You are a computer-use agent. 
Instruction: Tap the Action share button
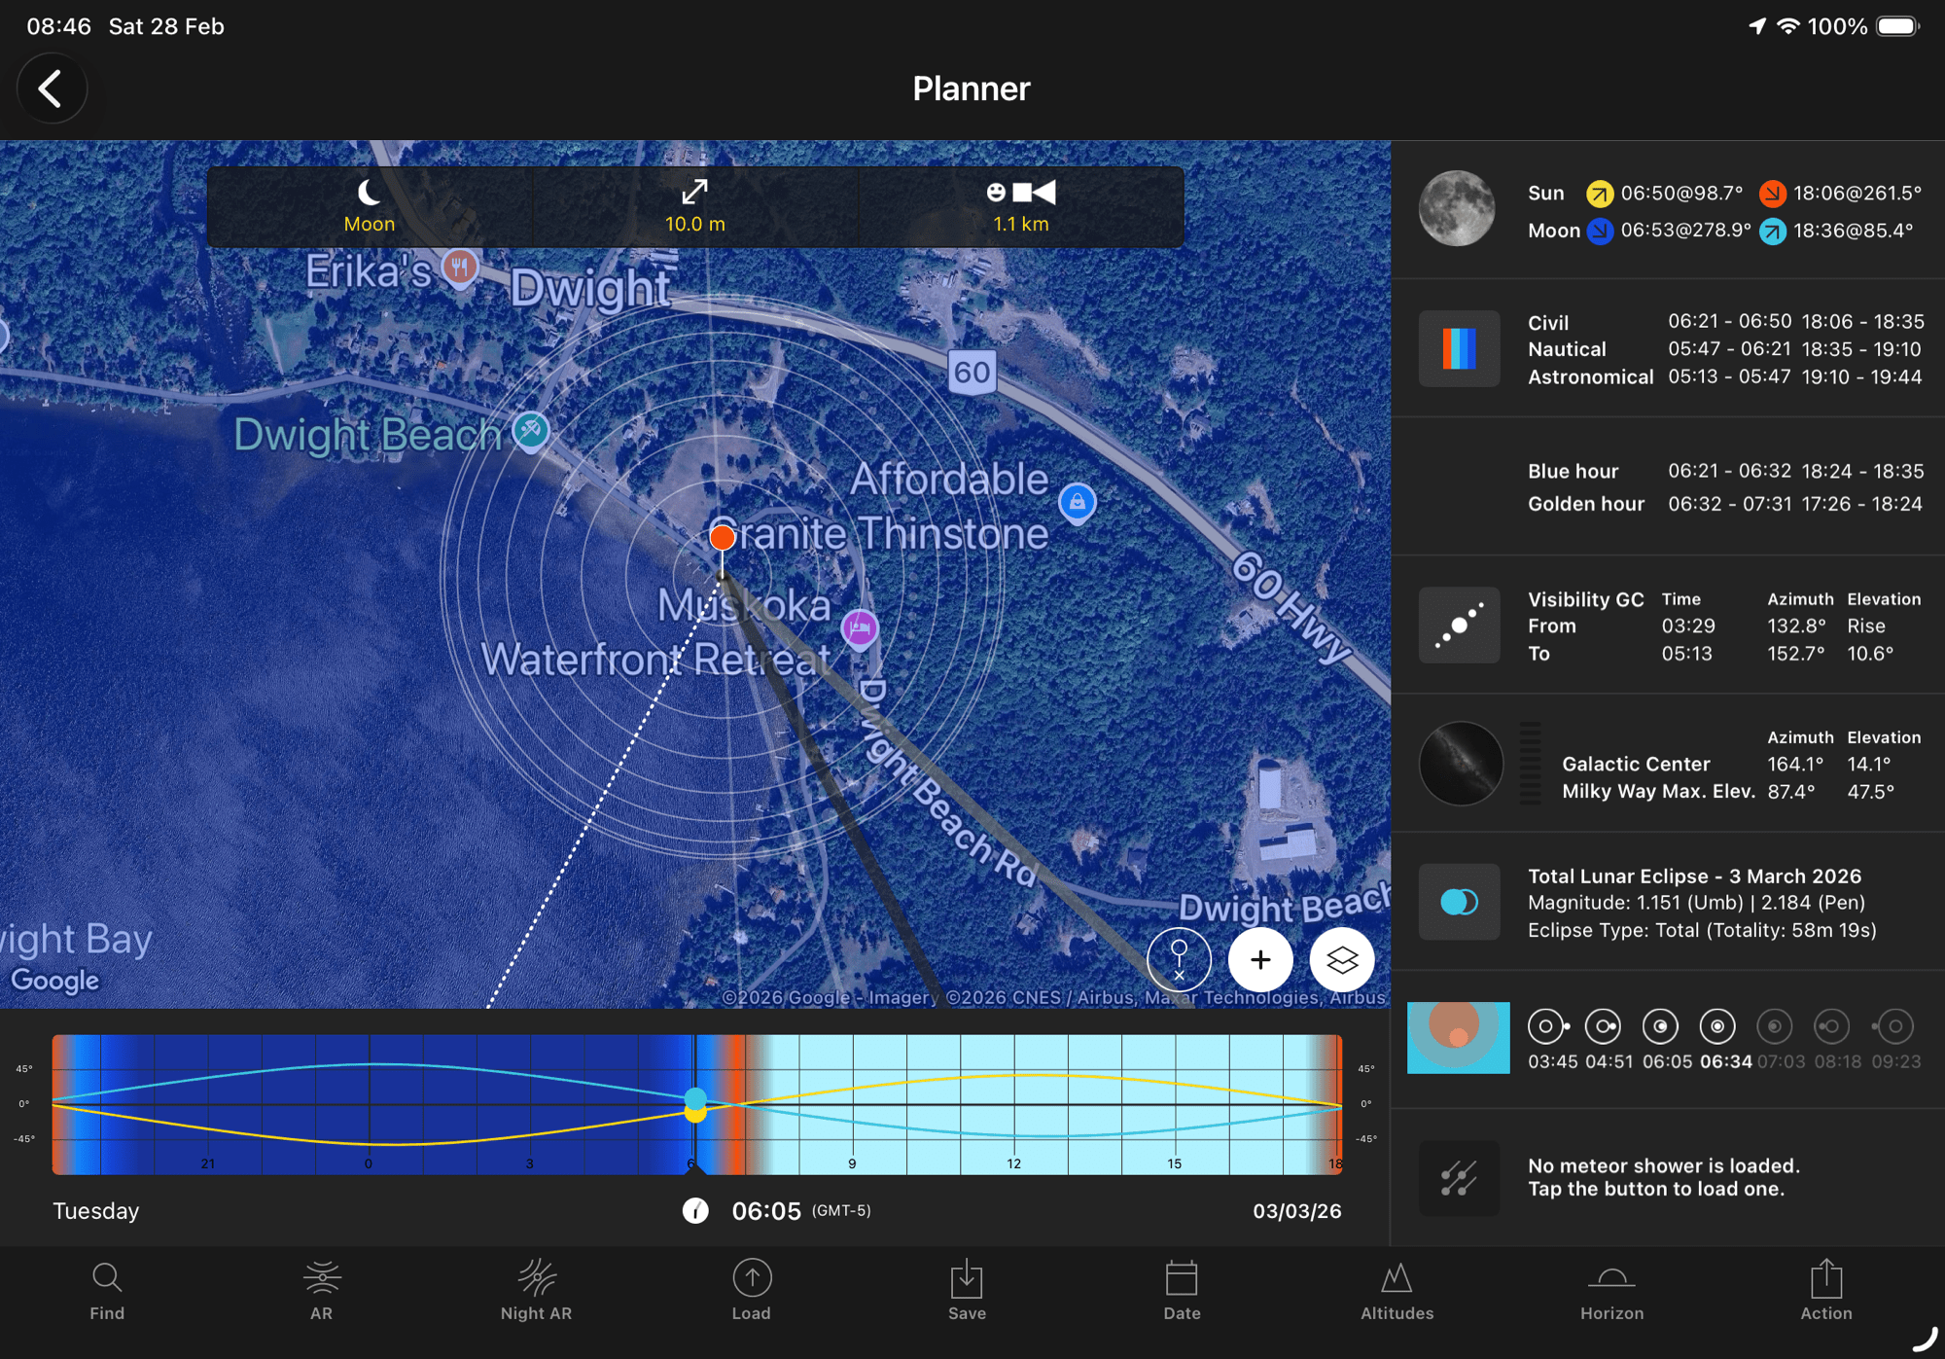(x=1825, y=1290)
